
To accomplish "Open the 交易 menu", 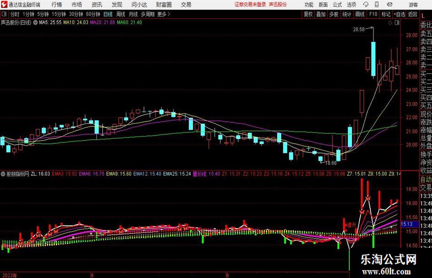I will coord(186,5).
